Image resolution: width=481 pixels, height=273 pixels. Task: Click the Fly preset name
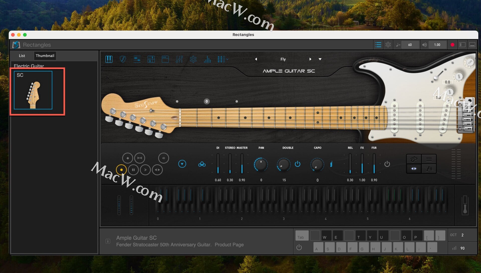283,59
